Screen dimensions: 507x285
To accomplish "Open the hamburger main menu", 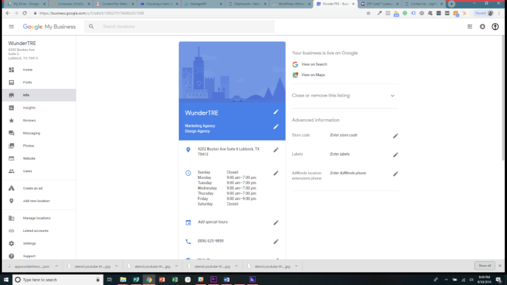I will 11,27.
